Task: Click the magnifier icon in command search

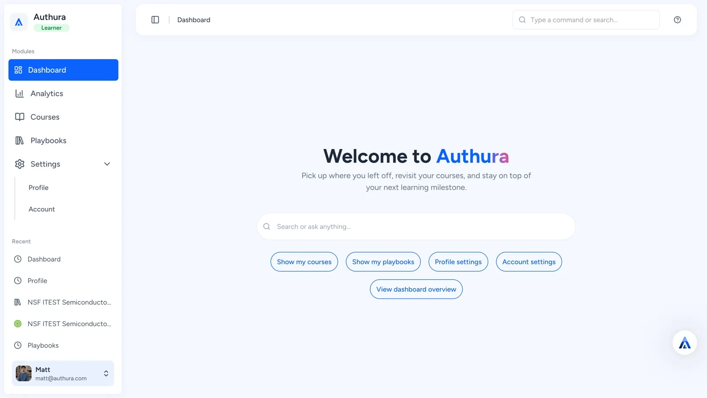Action: point(522,20)
